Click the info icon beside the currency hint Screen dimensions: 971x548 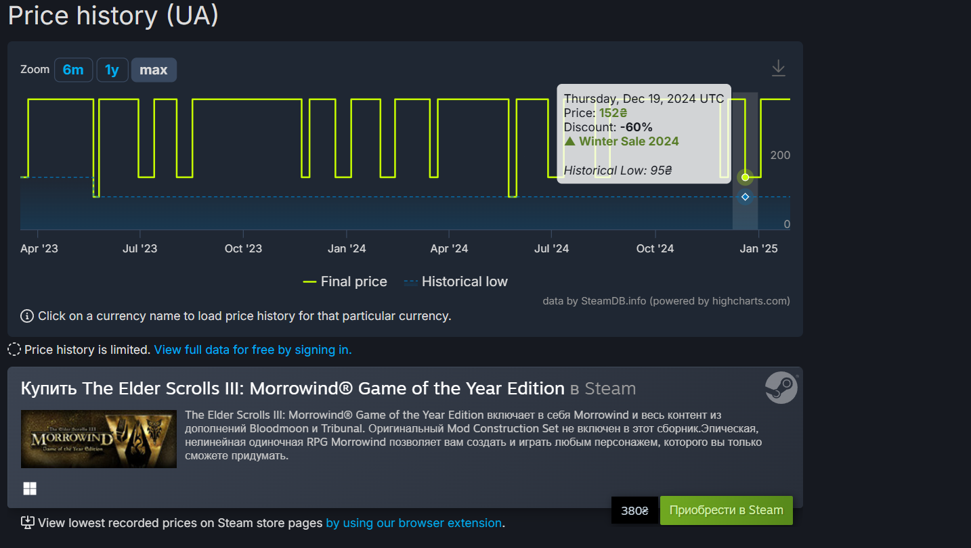pos(27,316)
